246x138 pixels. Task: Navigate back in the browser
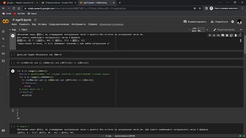pos(3,8)
